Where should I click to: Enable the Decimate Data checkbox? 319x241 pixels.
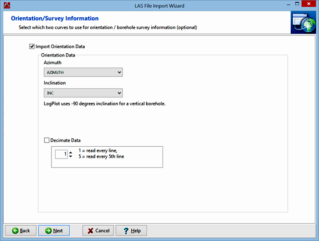coord(47,140)
